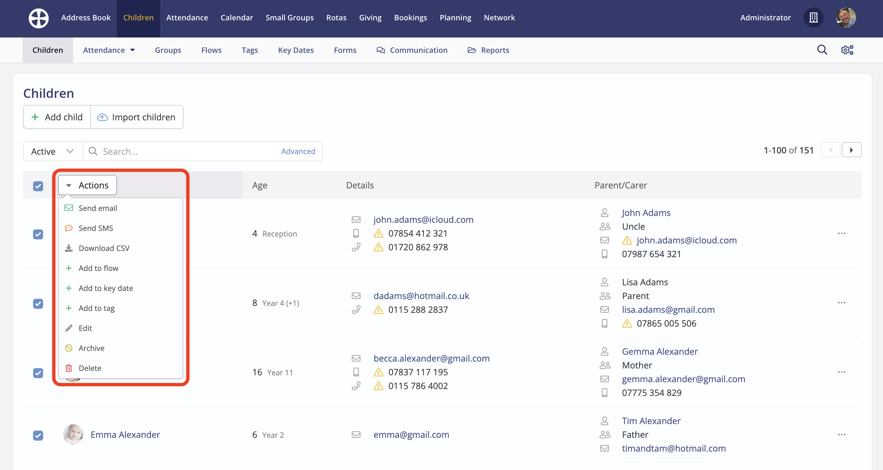Click Delete trash icon in Actions menu

(69, 368)
